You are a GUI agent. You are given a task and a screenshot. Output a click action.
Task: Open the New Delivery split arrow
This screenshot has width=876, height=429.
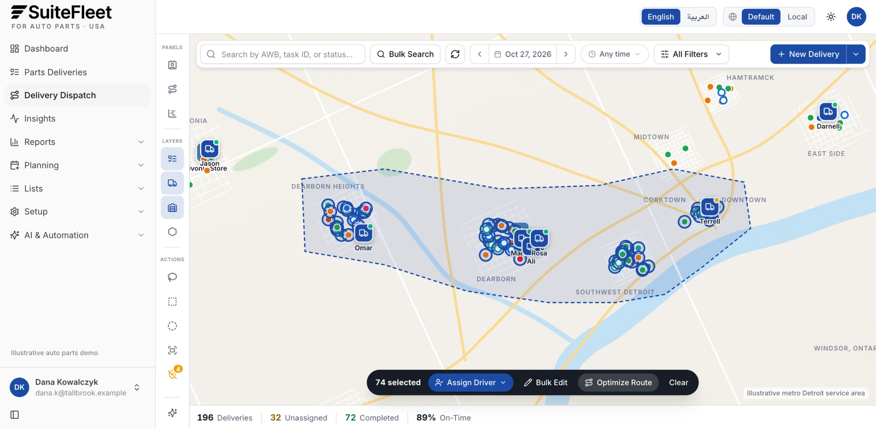click(856, 54)
